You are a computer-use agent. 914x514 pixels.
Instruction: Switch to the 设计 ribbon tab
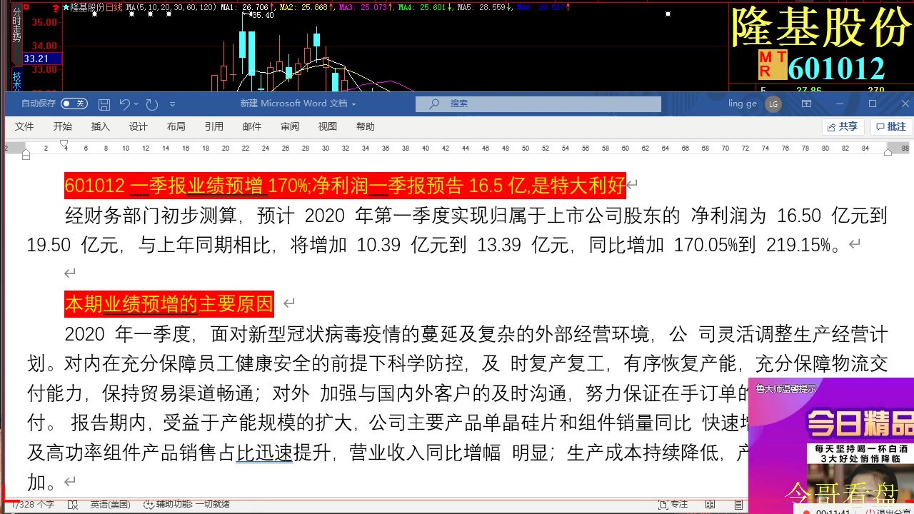pos(139,126)
